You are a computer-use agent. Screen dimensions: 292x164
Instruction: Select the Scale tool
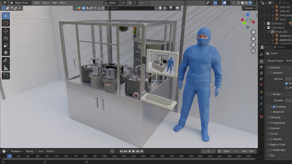[6, 45]
